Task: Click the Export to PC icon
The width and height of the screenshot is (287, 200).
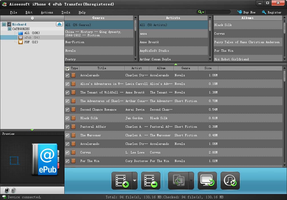Action: (207, 180)
